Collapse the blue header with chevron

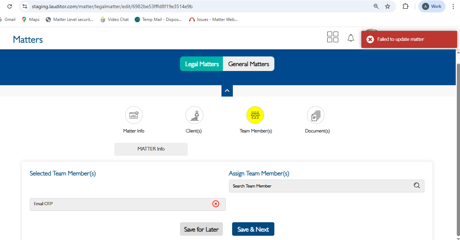(x=227, y=91)
